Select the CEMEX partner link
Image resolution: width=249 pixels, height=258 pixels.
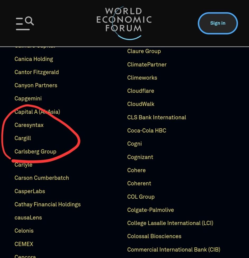pos(24,244)
